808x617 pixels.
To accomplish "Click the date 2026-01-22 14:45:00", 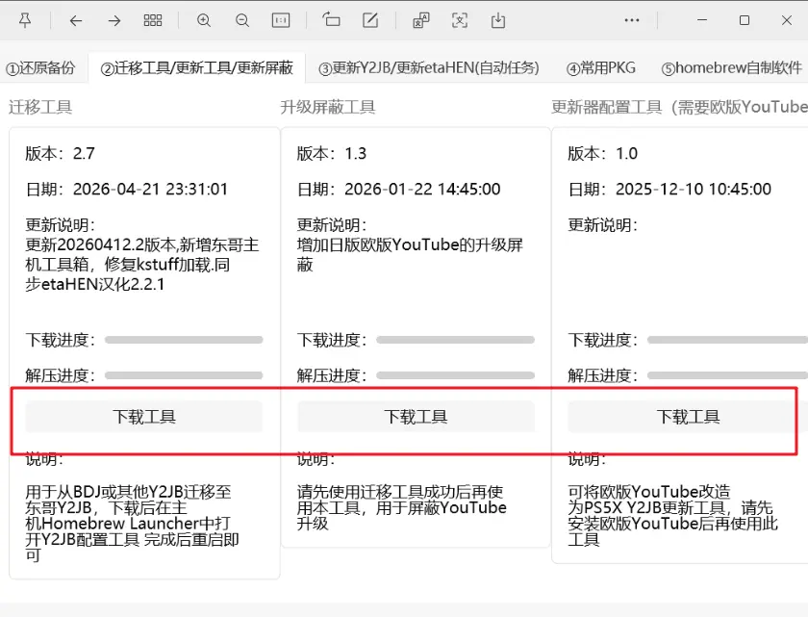I will click(422, 190).
